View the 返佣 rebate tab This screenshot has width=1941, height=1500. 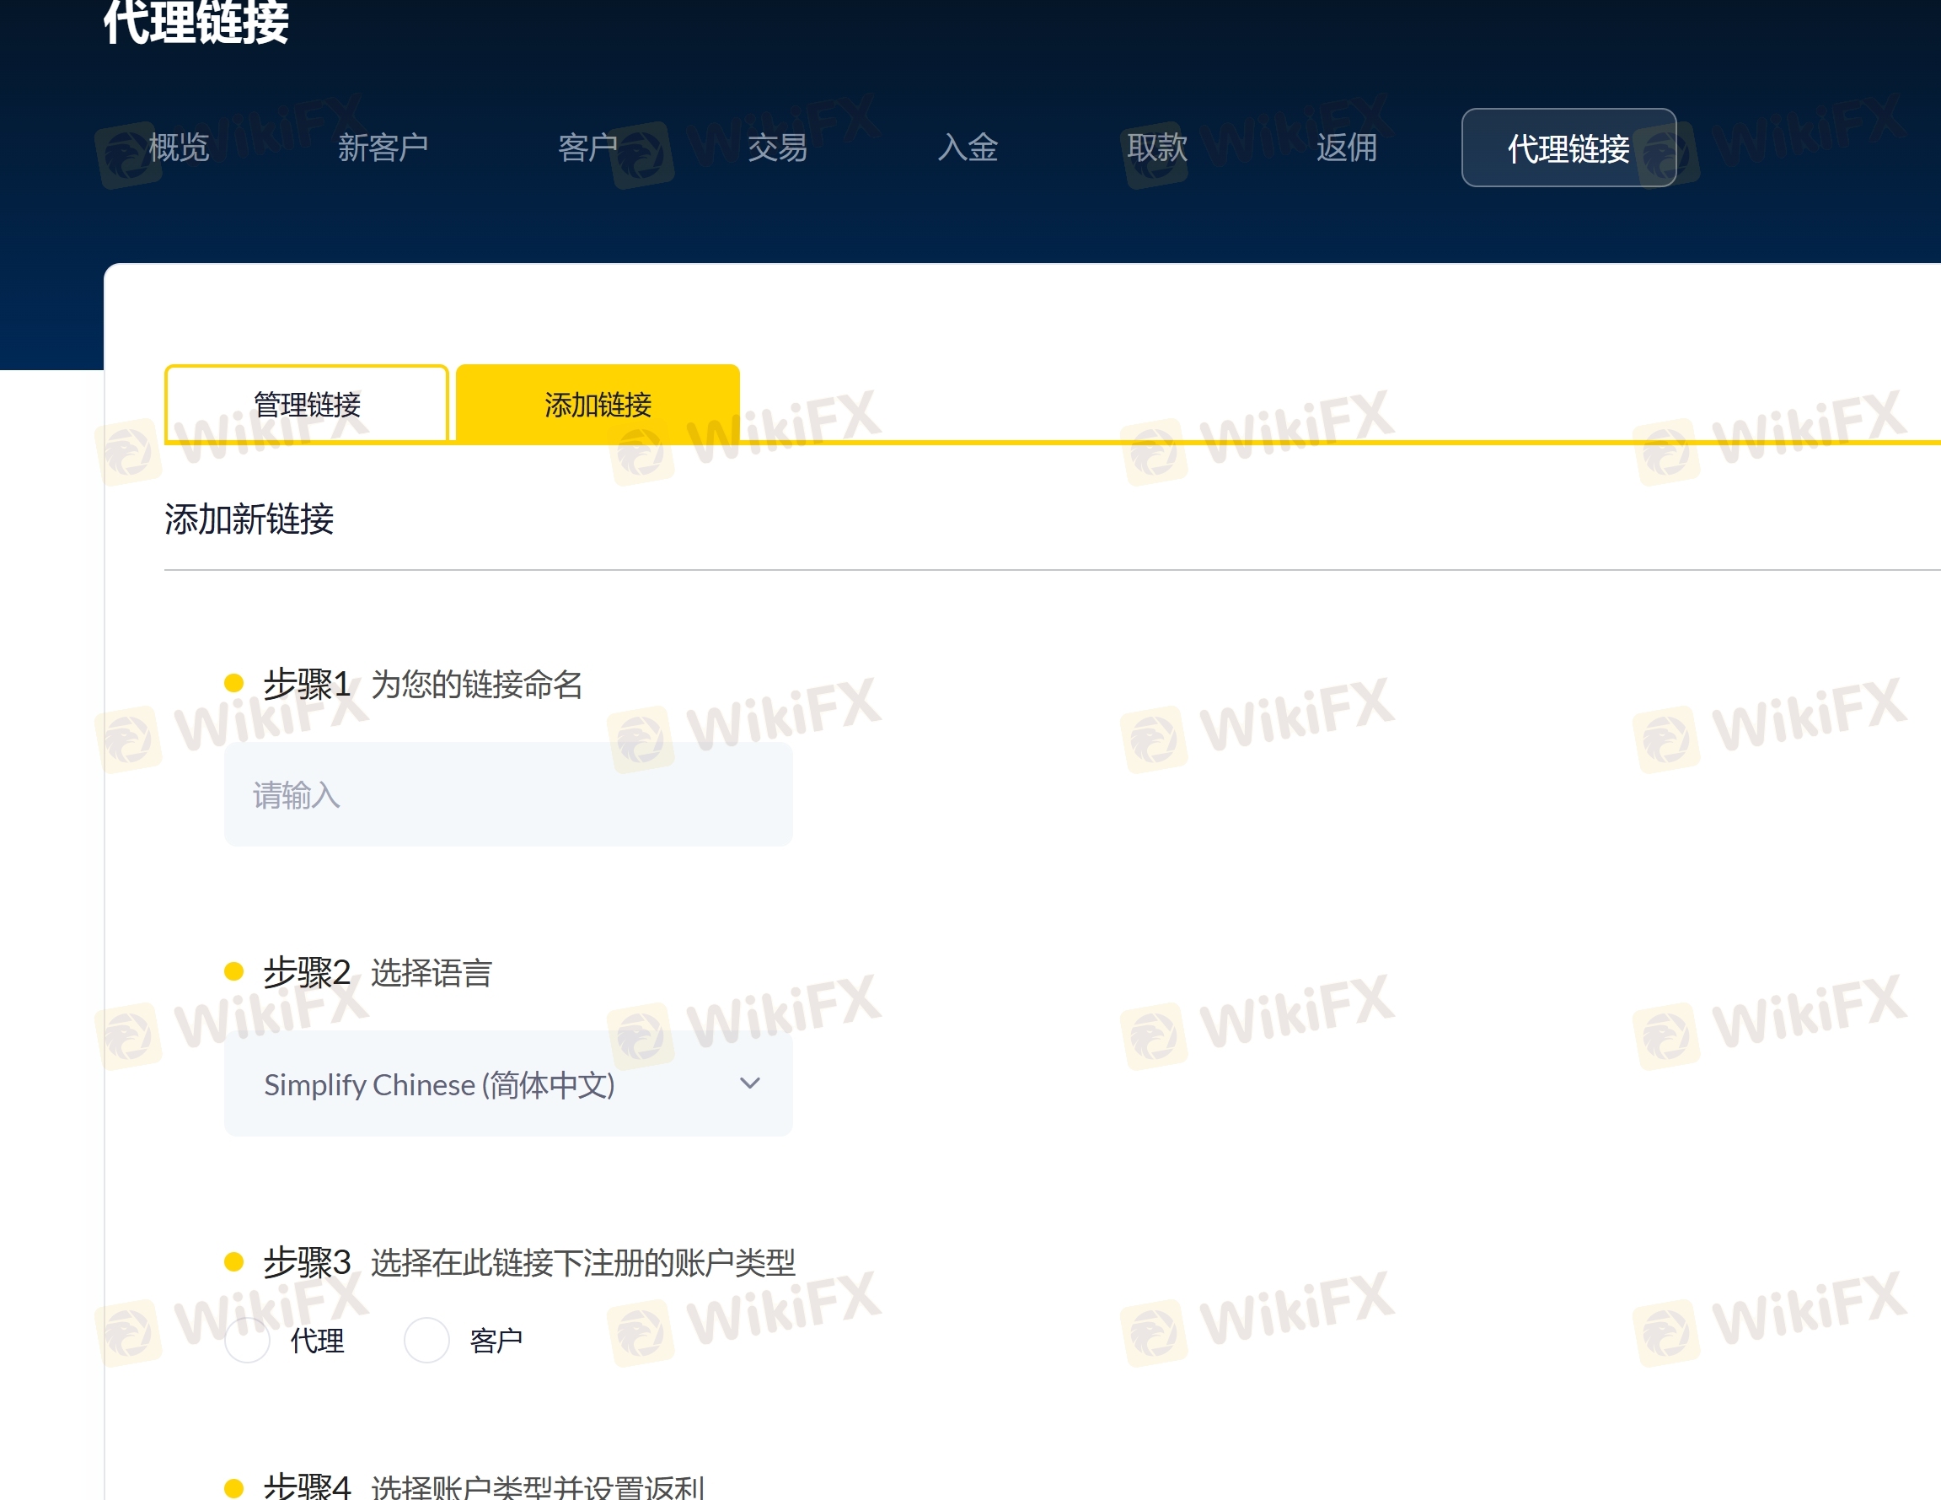click(1347, 148)
